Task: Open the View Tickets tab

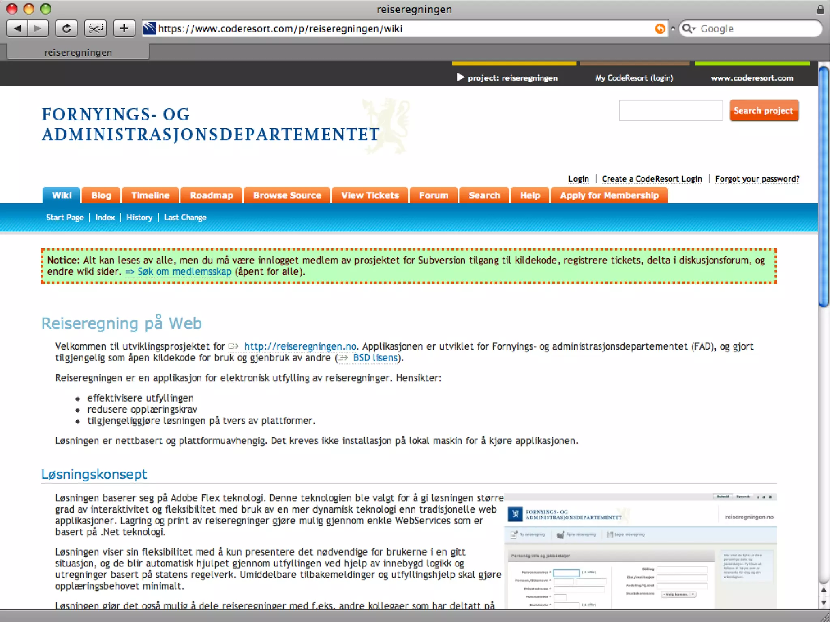Action: pos(370,195)
